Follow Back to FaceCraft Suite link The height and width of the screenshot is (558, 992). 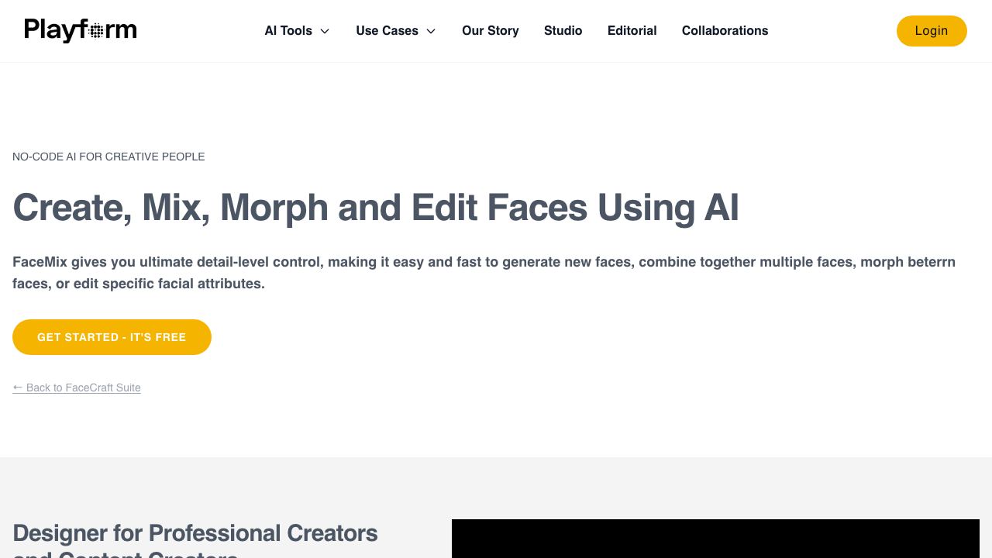click(x=77, y=387)
